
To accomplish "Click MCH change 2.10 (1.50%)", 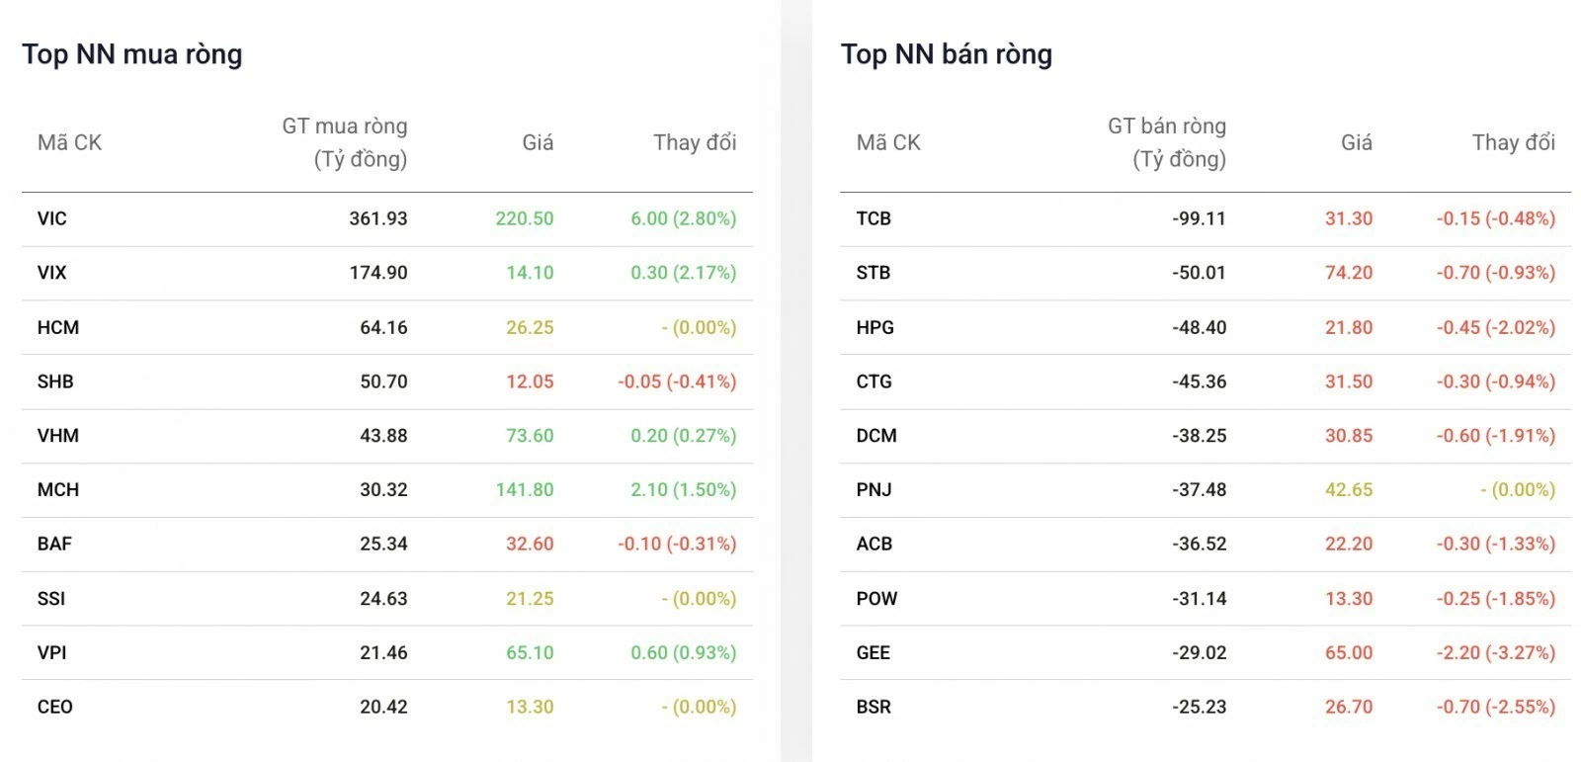I will [684, 490].
